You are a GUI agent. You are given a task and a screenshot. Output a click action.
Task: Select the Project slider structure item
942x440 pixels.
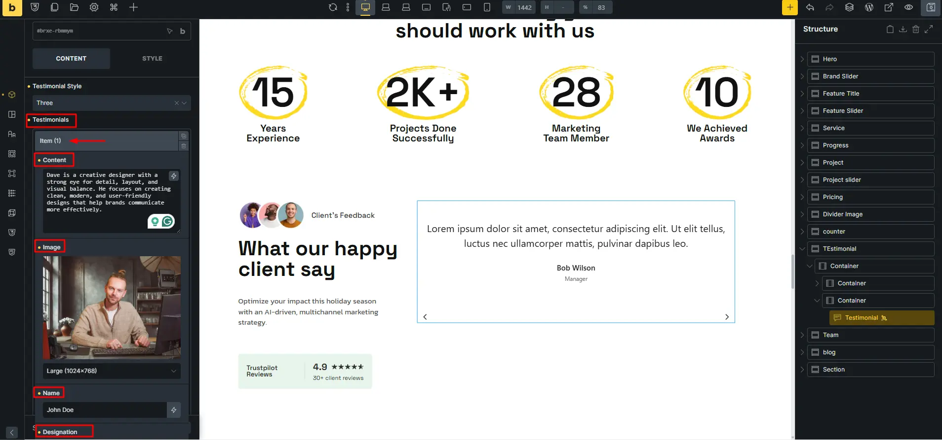871,180
